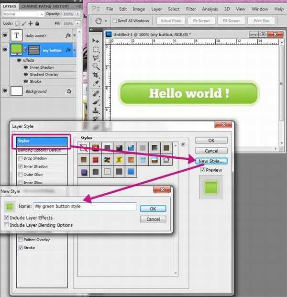Viewport: 287px width, 297px height.
Task: Click the lock position icon in Layers
Action: (x=30, y=23)
